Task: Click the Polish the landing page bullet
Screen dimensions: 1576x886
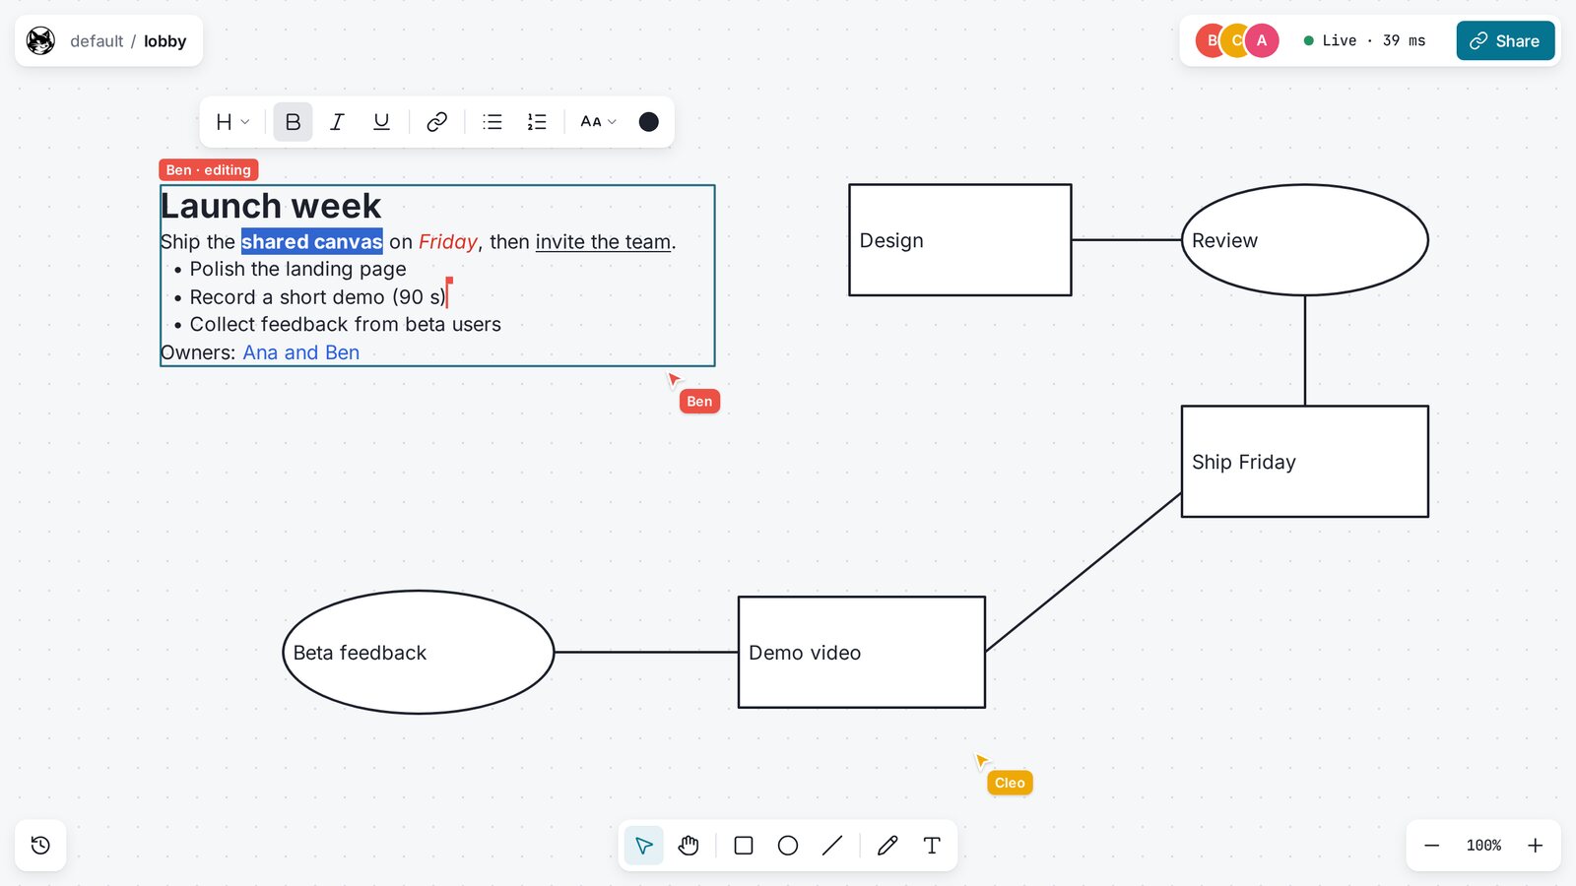Action: tap(297, 269)
